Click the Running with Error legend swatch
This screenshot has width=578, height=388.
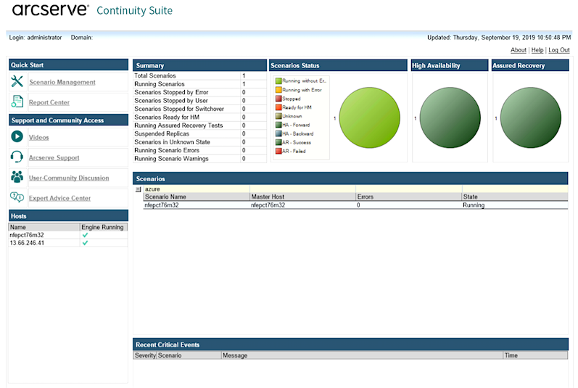(278, 89)
